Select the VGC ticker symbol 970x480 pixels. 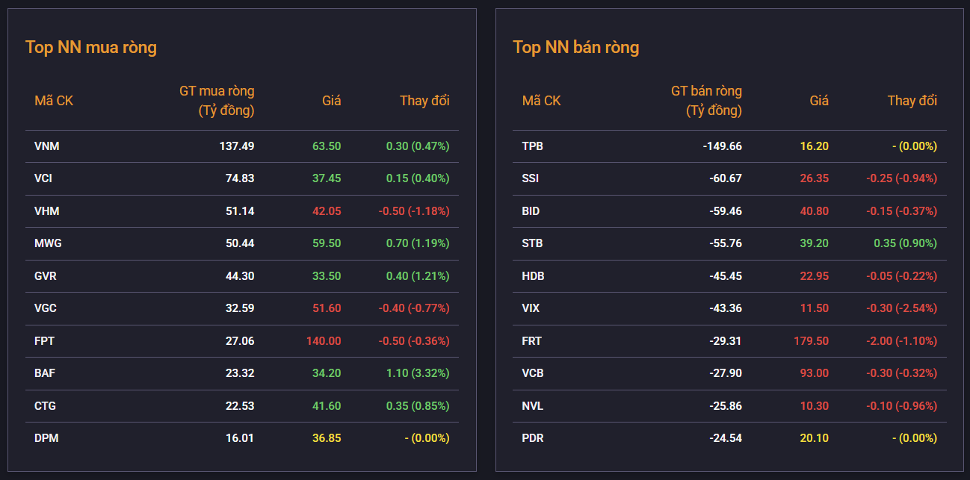[46, 308]
